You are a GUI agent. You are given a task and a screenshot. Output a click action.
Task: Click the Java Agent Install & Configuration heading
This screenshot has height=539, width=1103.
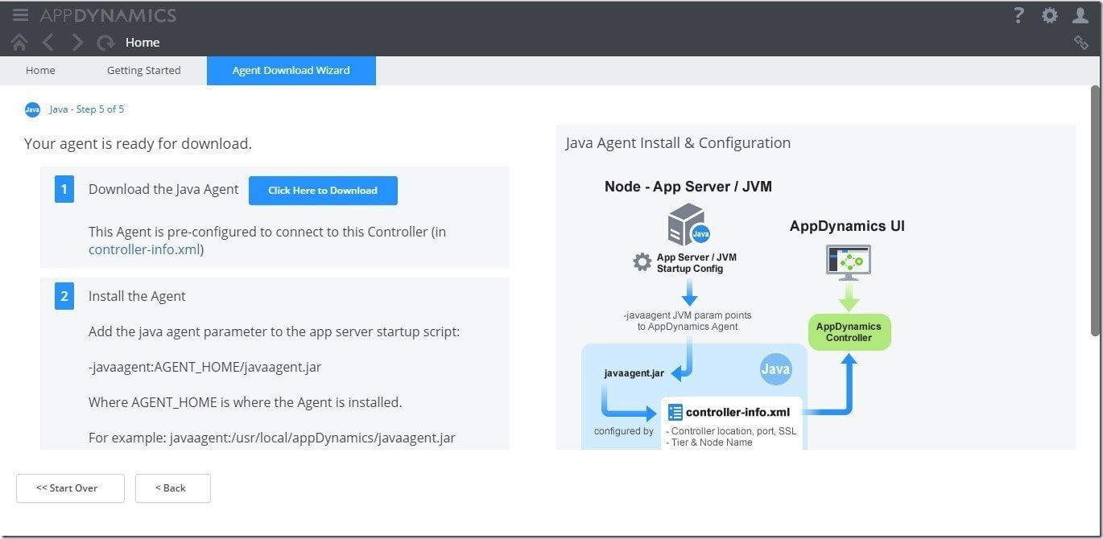(x=678, y=143)
